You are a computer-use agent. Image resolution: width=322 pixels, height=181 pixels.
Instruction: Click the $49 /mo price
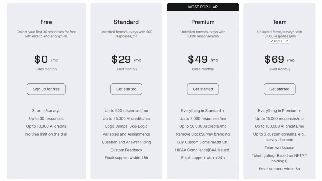203,59
